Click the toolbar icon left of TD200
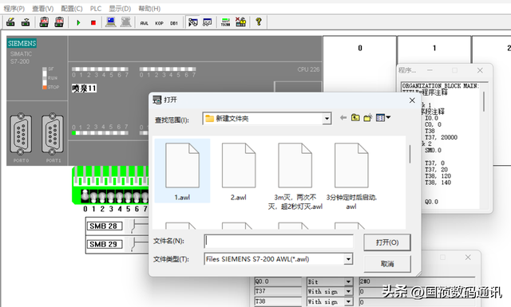The width and height of the screenshot is (511, 307). pyautogui.click(x=208, y=22)
